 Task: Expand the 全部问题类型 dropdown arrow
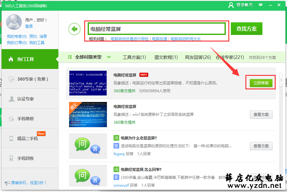[x=109, y=57]
